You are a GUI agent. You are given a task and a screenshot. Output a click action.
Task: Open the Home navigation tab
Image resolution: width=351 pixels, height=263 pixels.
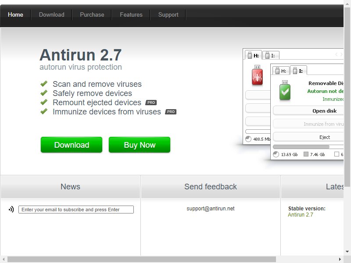(x=15, y=15)
